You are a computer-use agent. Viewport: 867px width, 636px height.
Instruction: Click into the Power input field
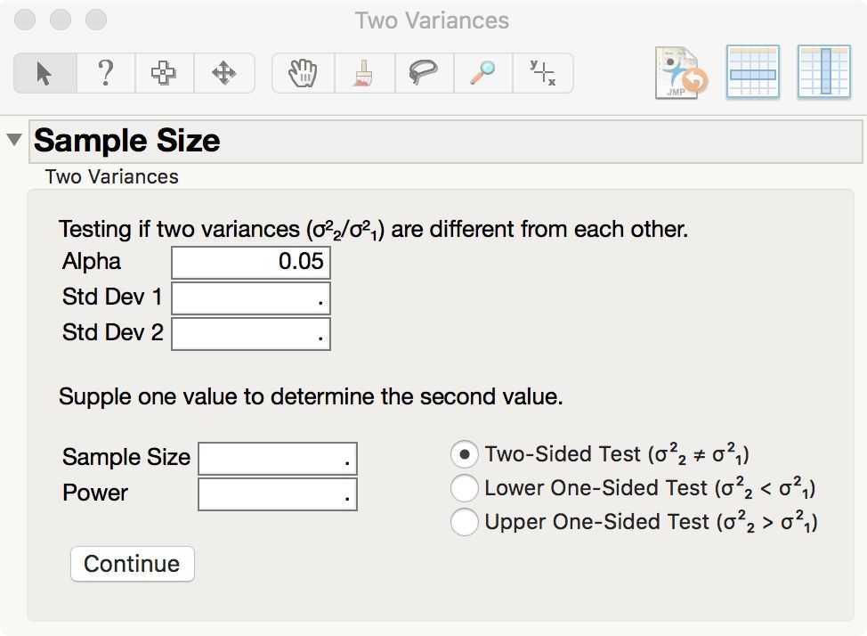[x=277, y=493]
